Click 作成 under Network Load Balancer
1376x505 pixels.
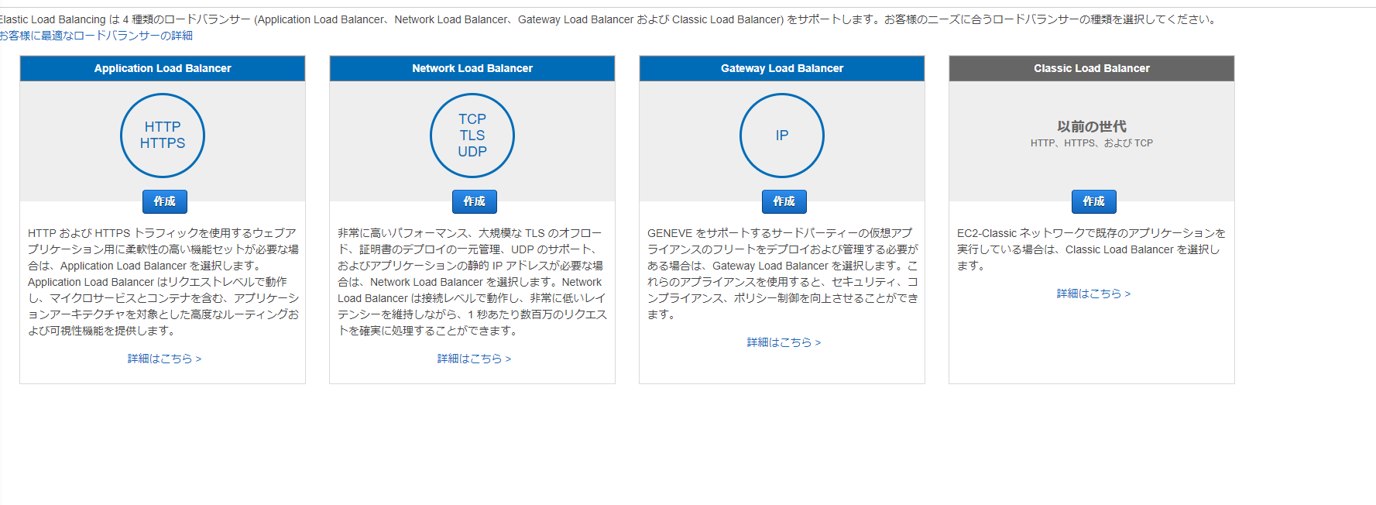(475, 201)
